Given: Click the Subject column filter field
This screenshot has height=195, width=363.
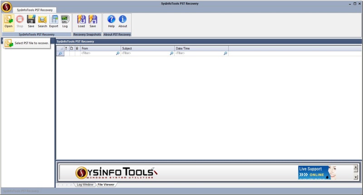Looking at the screenshot, I should pyautogui.click(x=145, y=54).
